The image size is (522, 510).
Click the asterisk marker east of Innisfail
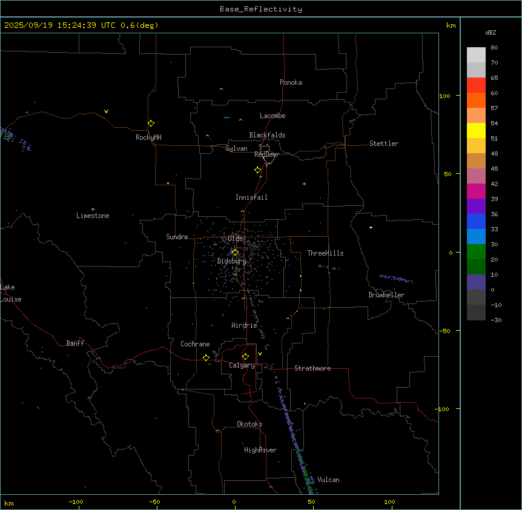(x=304, y=184)
